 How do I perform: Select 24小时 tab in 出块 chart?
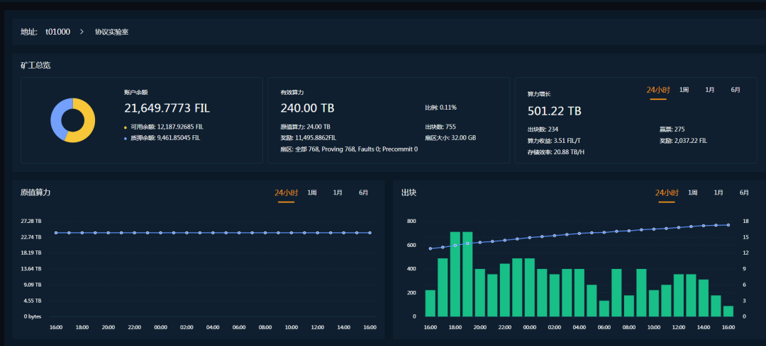click(x=667, y=193)
